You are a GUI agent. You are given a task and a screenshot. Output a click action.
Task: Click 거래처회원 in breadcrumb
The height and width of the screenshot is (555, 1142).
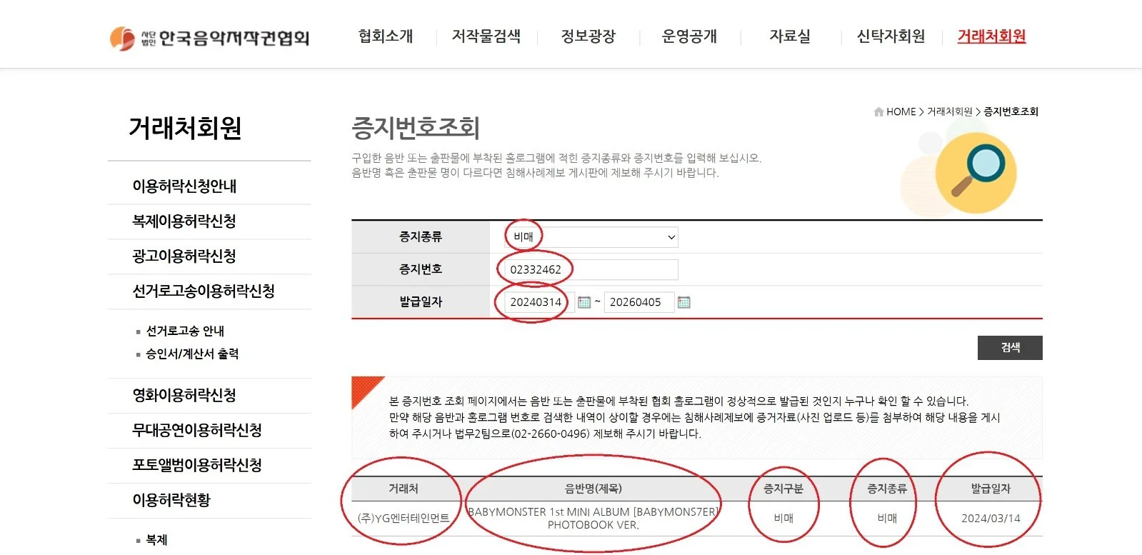click(950, 111)
